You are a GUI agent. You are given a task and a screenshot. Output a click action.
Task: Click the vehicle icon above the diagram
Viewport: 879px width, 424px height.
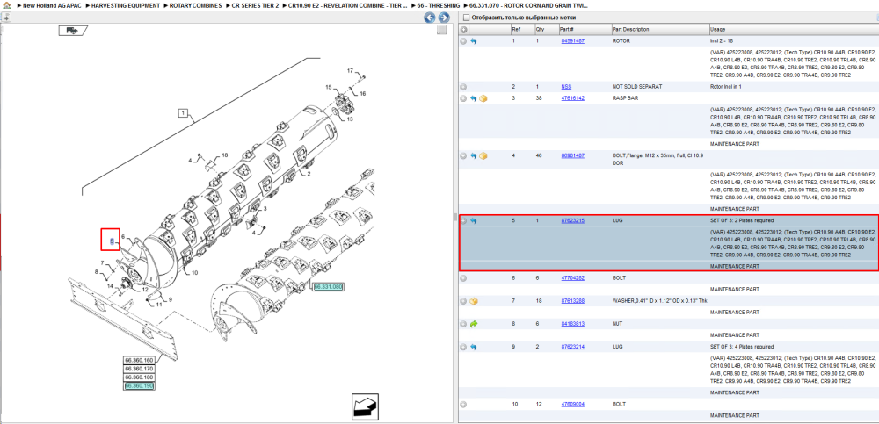tap(72, 31)
